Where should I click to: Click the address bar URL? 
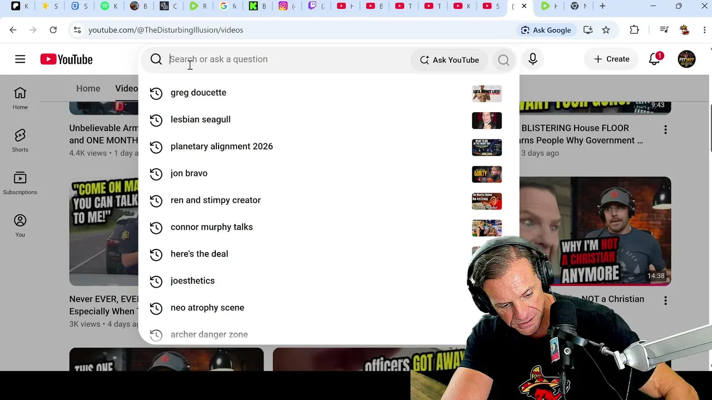[166, 30]
